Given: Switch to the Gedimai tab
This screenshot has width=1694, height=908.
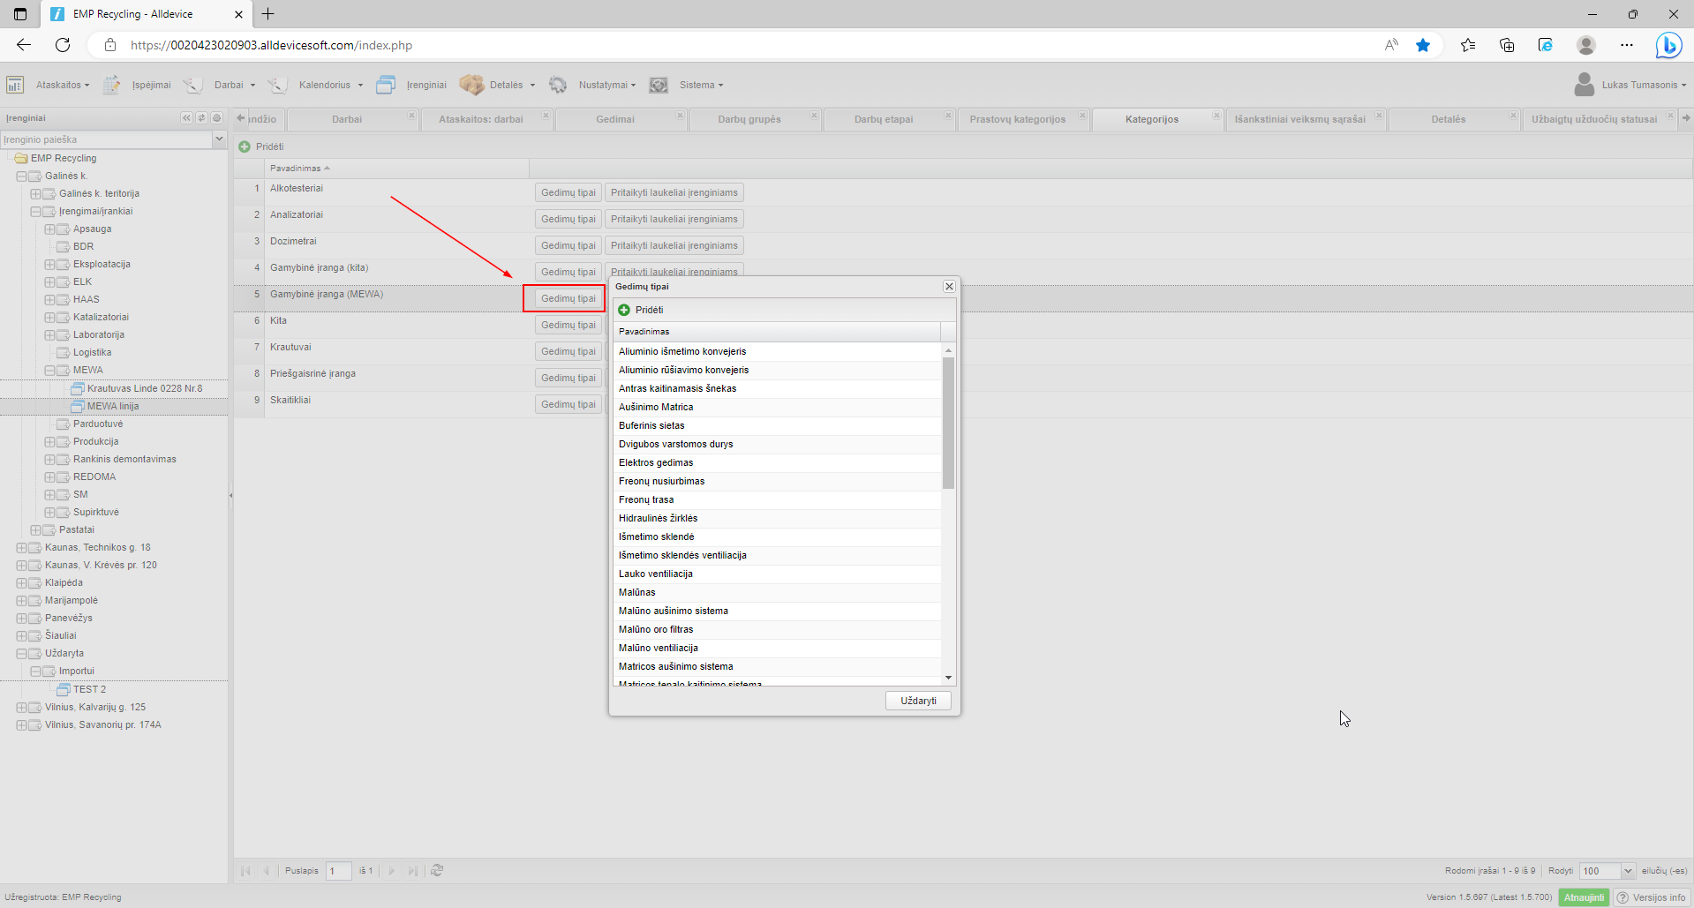Looking at the screenshot, I should [x=614, y=119].
